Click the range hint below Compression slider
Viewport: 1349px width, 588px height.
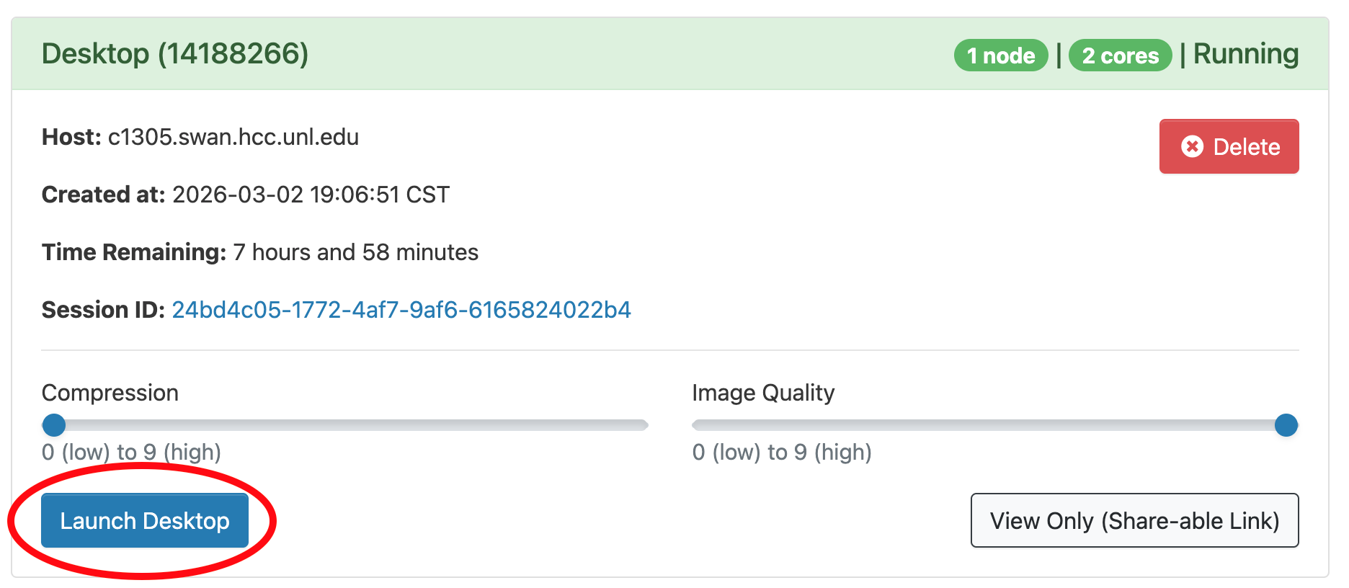131,452
